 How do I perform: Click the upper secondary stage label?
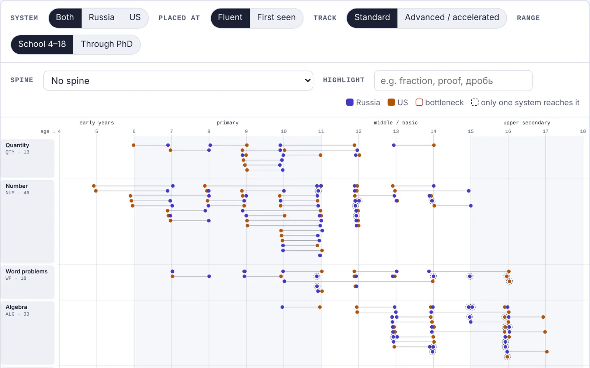click(527, 123)
